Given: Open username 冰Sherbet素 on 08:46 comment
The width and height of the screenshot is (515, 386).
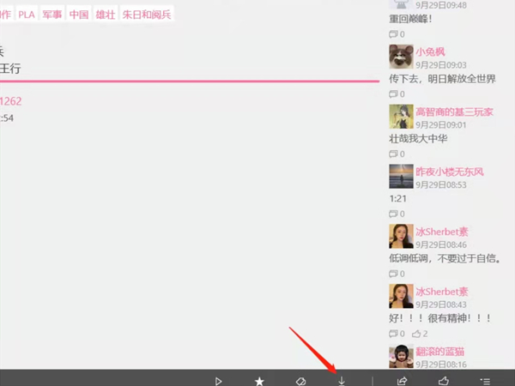Looking at the screenshot, I should click(442, 232).
